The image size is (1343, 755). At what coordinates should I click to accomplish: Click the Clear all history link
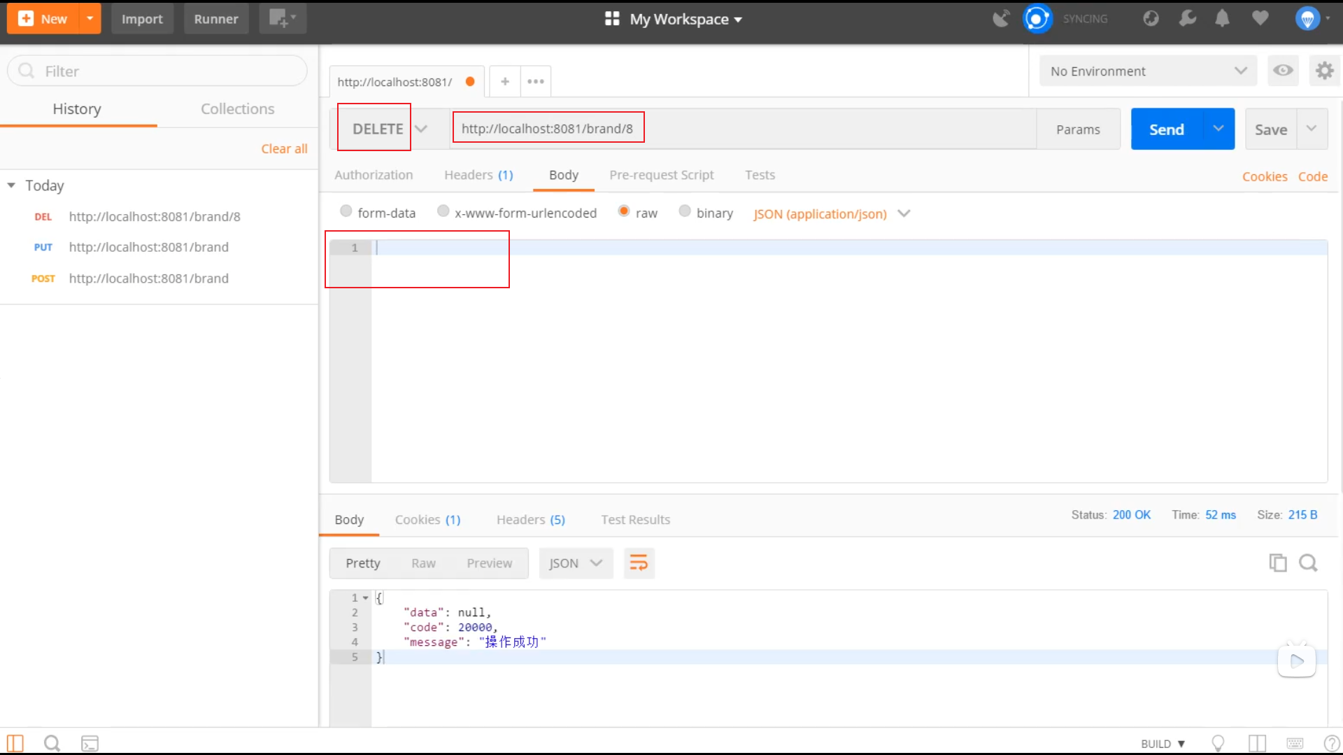point(284,148)
